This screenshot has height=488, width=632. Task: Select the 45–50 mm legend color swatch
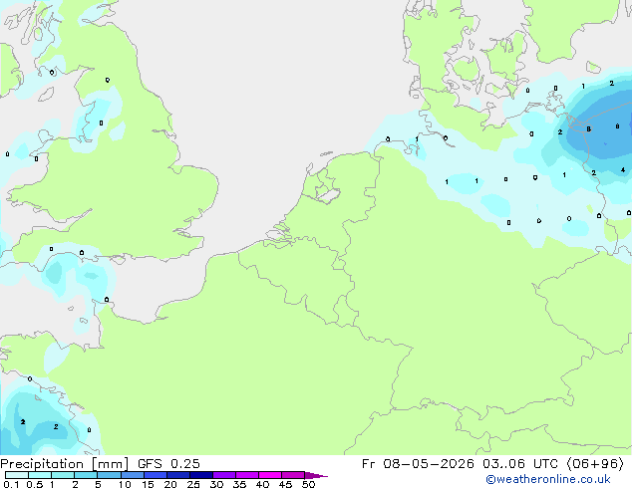[293, 475]
